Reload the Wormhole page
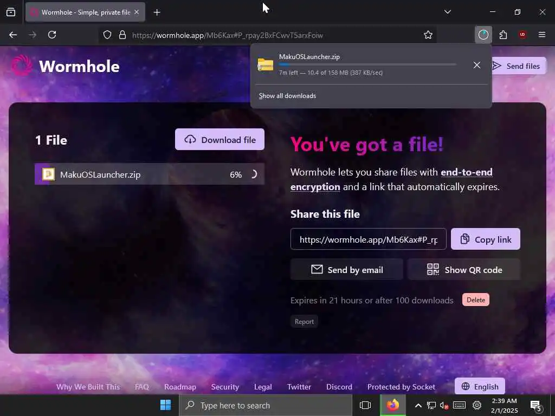 (52, 35)
